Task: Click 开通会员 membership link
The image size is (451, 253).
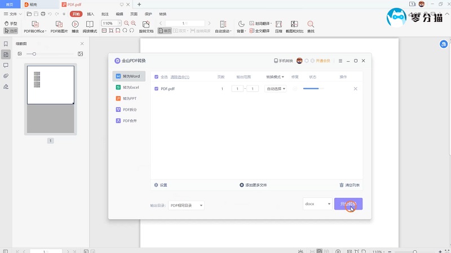Action: tap(322, 61)
